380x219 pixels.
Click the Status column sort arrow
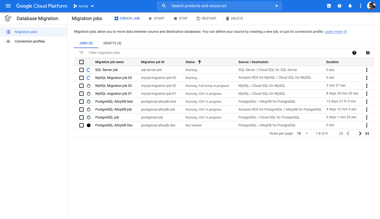tap(200, 62)
